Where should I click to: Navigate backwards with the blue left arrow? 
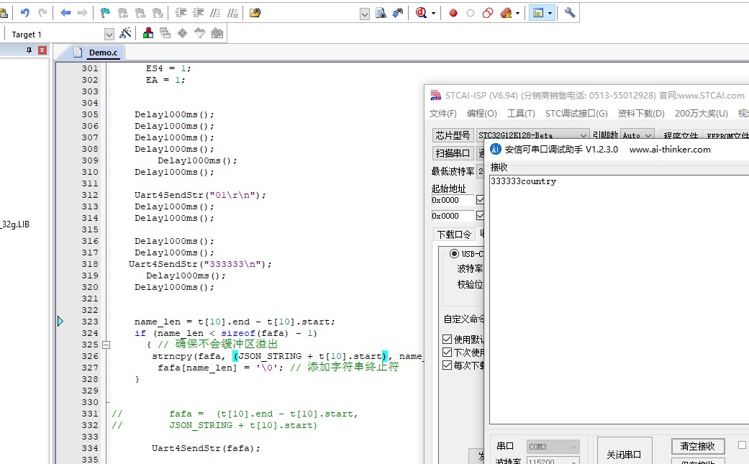pyautogui.click(x=65, y=13)
